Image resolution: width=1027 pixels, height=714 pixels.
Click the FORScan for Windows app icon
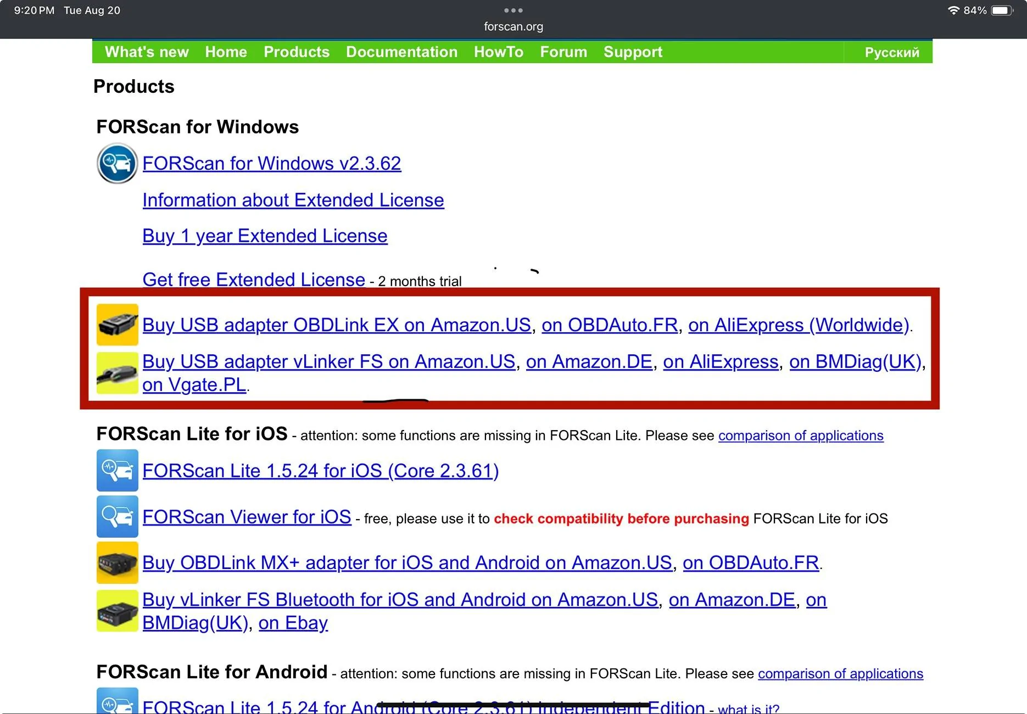117,163
